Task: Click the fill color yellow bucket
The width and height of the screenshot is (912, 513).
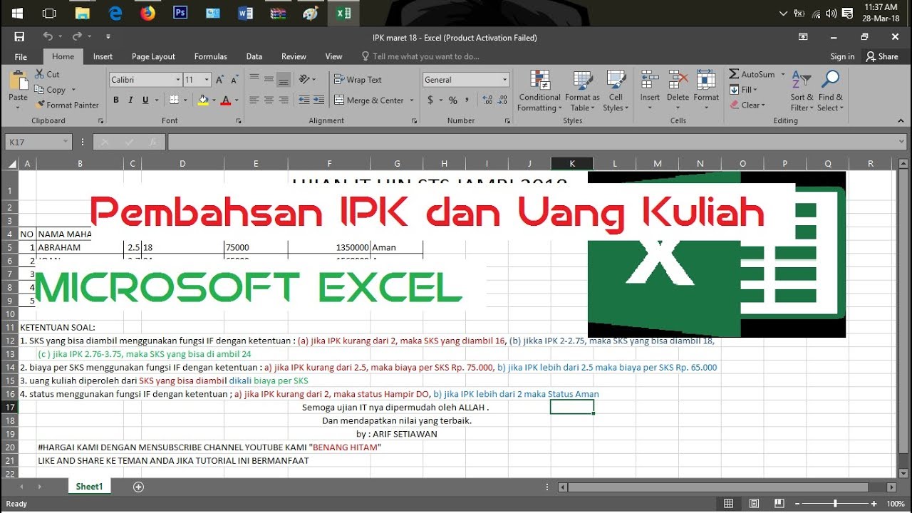Action: (x=203, y=100)
